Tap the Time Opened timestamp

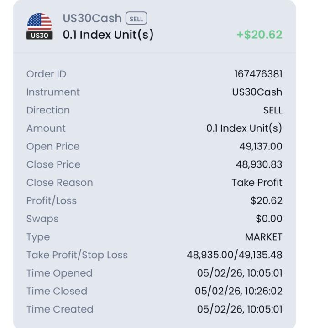pos(240,273)
